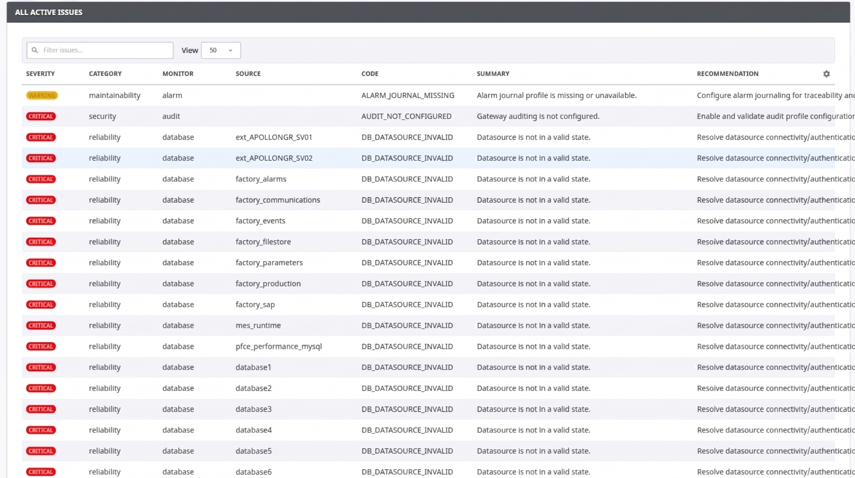Sort by the SOURCE column header
The width and height of the screenshot is (855, 478).
(x=248, y=73)
